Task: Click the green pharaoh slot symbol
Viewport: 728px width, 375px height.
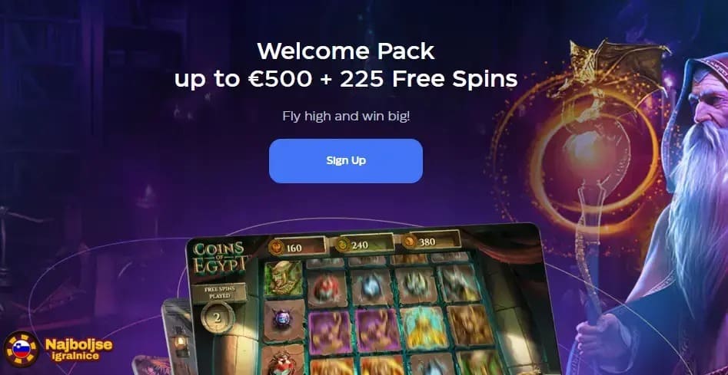Action: tap(283, 278)
